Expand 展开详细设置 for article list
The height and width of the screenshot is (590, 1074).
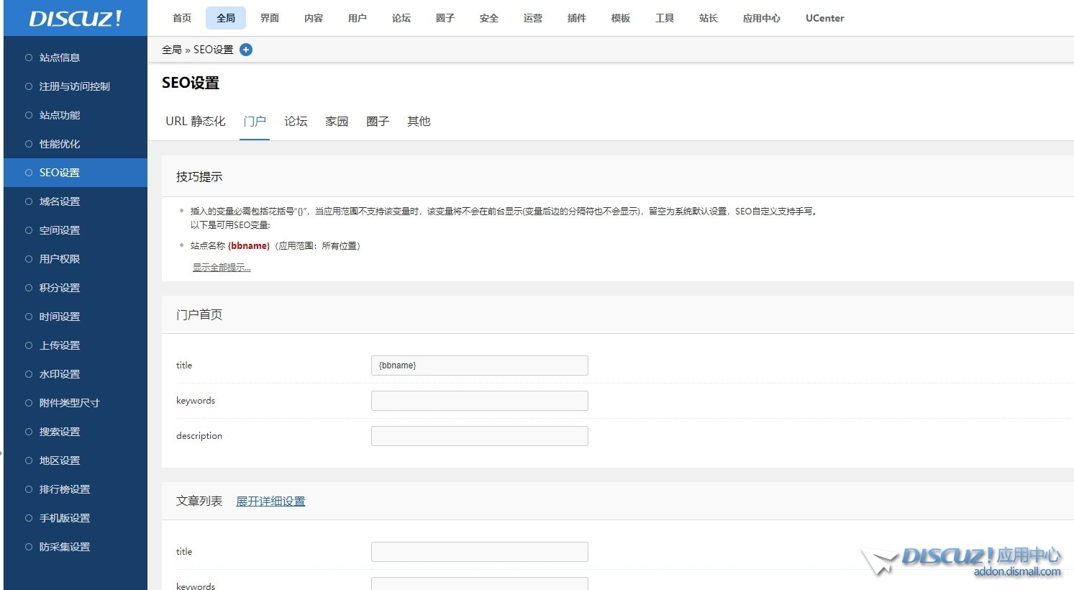point(270,501)
